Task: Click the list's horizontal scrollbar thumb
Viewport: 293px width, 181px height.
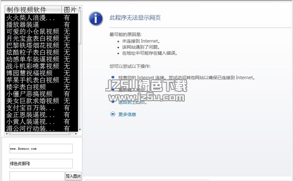Action: (40, 134)
